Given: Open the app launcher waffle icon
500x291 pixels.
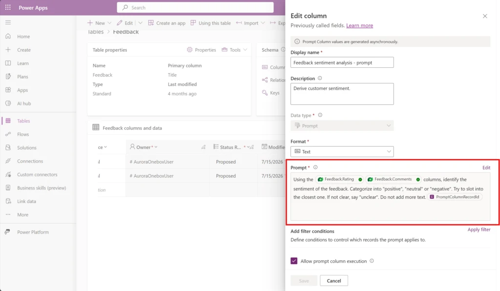Looking at the screenshot, I should pyautogui.click(x=8, y=7).
